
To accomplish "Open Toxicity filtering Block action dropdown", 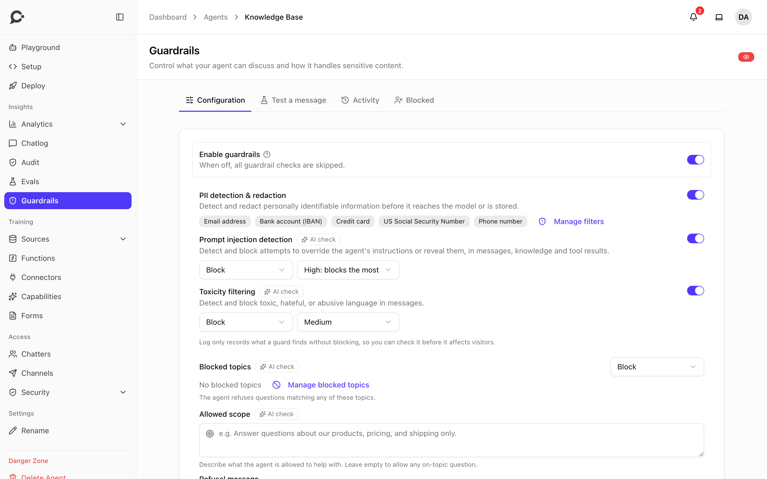I will tap(246, 322).
